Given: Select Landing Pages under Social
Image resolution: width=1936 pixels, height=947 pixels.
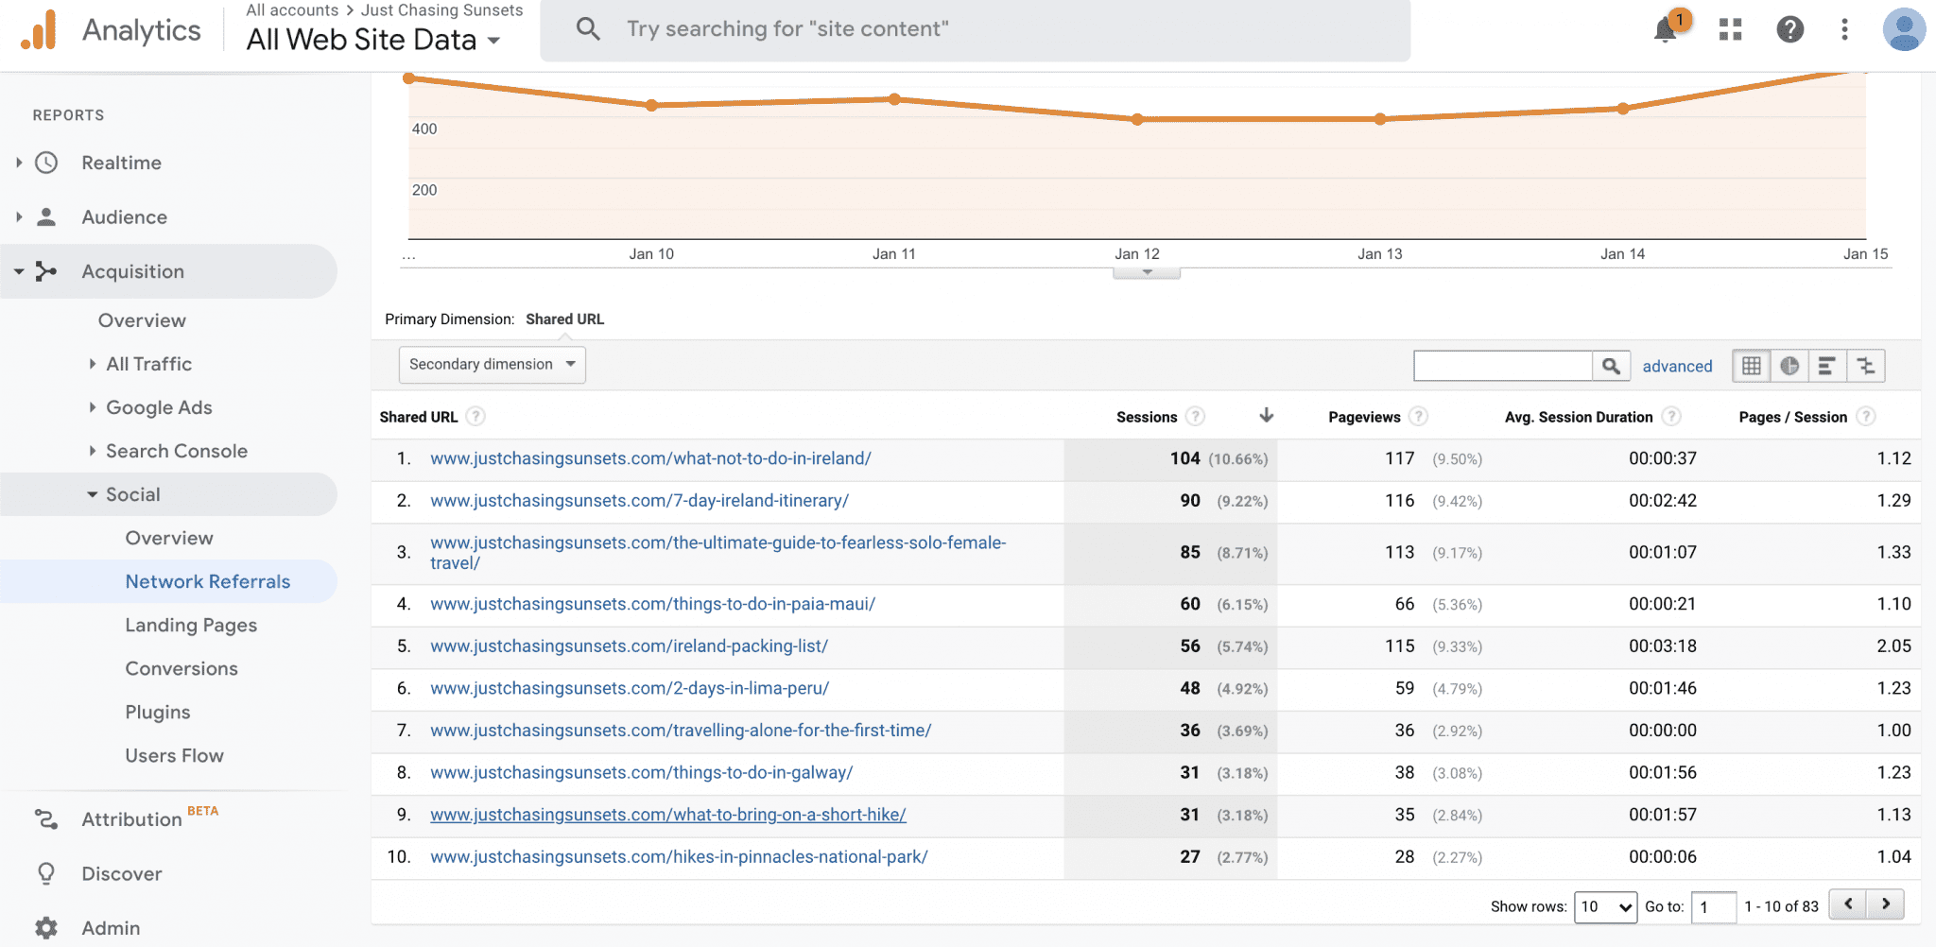Looking at the screenshot, I should (190, 625).
